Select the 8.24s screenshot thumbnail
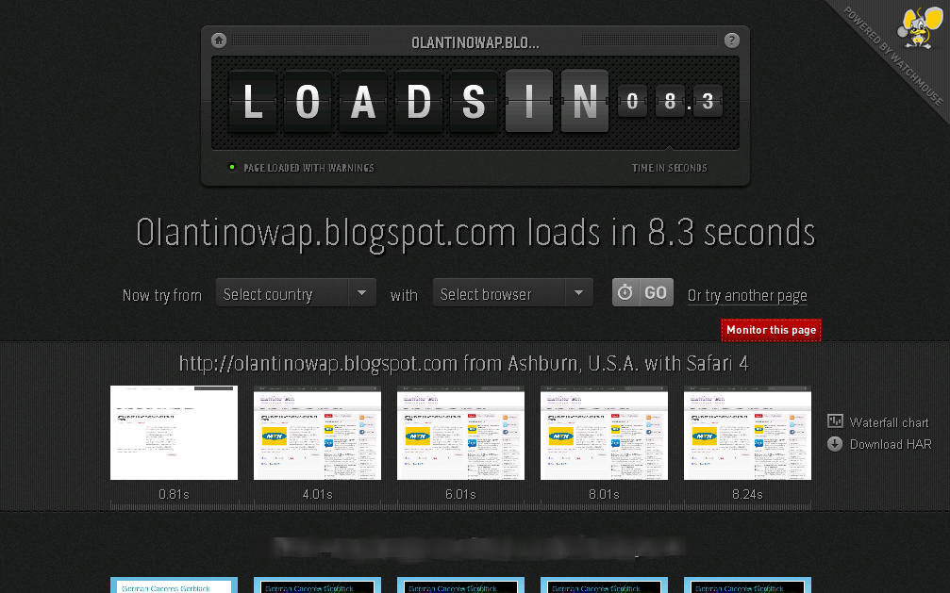 tap(747, 433)
